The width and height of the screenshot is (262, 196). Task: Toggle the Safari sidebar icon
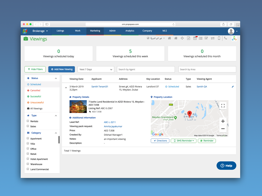47,24
